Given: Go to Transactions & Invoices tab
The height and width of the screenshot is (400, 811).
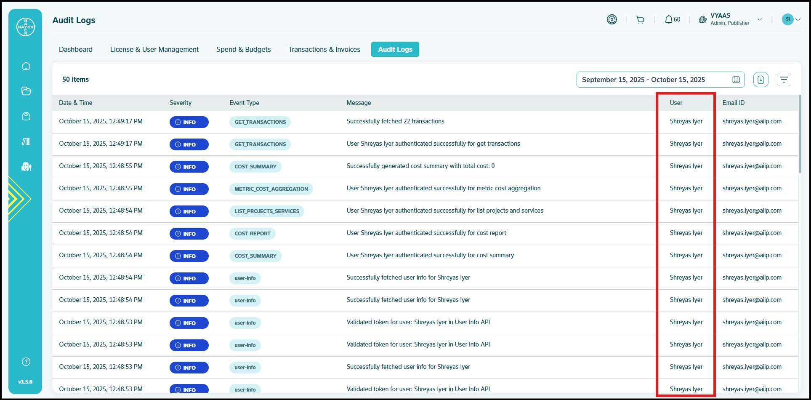Looking at the screenshot, I should pos(324,49).
